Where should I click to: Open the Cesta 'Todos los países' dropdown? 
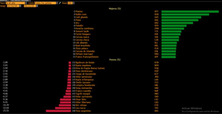[57, 3]
